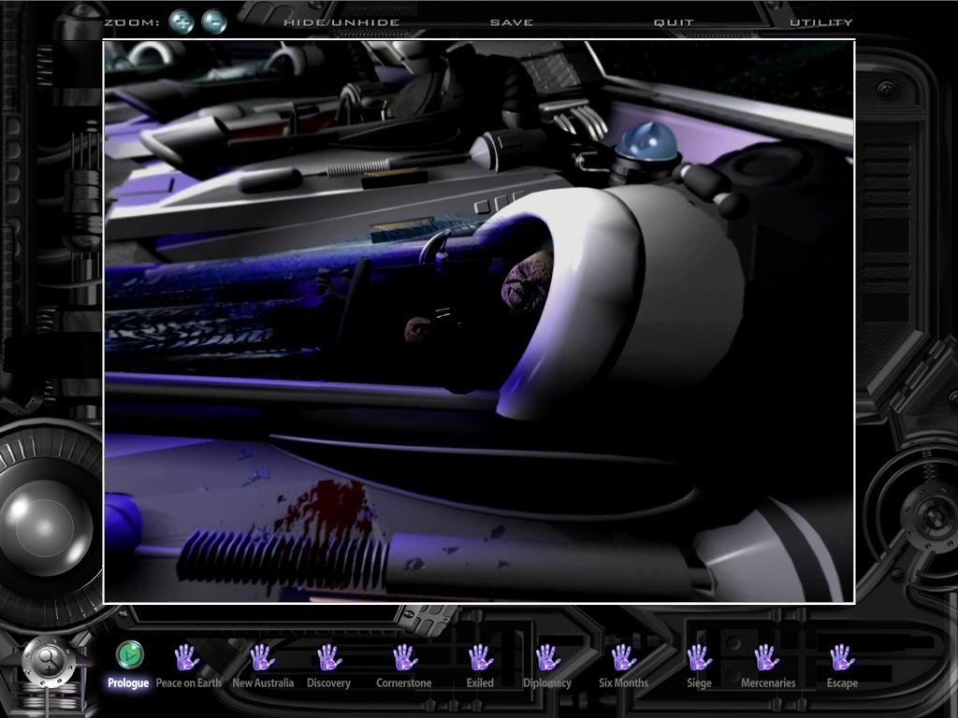Select the Exiled chapter hand icon
The image size is (958, 718).
(x=480, y=657)
